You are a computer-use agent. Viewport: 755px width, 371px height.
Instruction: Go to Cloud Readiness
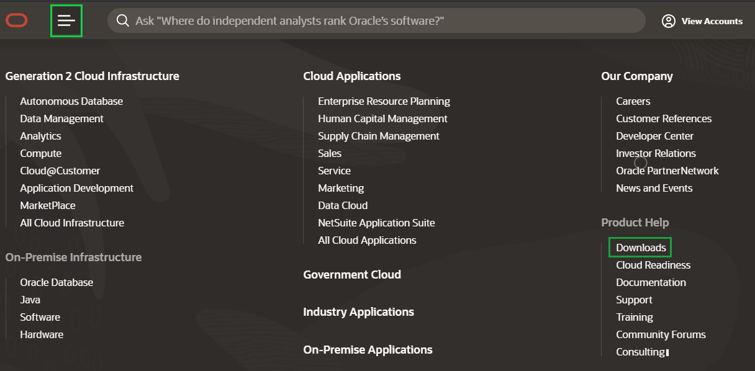[x=653, y=265]
